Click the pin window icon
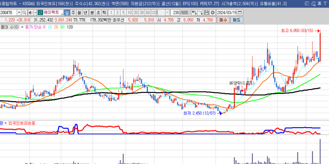Viewport: 329px width, 164px height. (320, 3)
